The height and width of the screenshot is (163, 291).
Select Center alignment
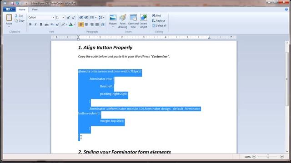pyautogui.click(x=86, y=24)
